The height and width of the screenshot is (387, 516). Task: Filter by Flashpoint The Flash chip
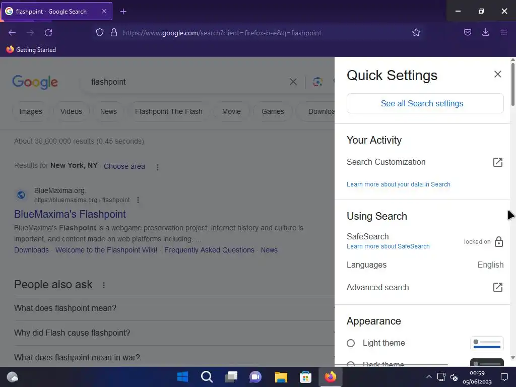pyautogui.click(x=168, y=111)
